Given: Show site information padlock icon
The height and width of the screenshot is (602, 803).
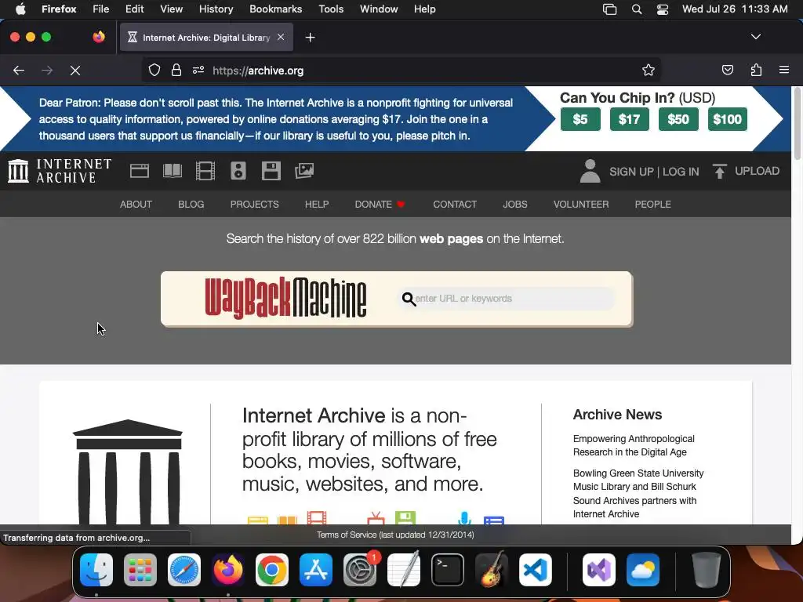Looking at the screenshot, I should 176,70.
